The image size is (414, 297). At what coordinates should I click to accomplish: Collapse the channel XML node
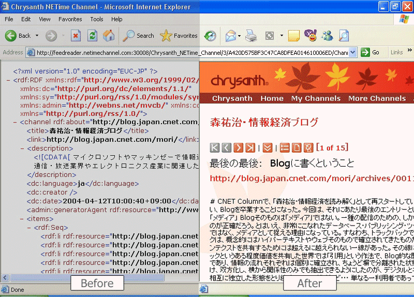click(x=15, y=122)
